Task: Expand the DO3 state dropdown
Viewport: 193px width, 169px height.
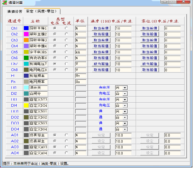Action: click(125, 123)
